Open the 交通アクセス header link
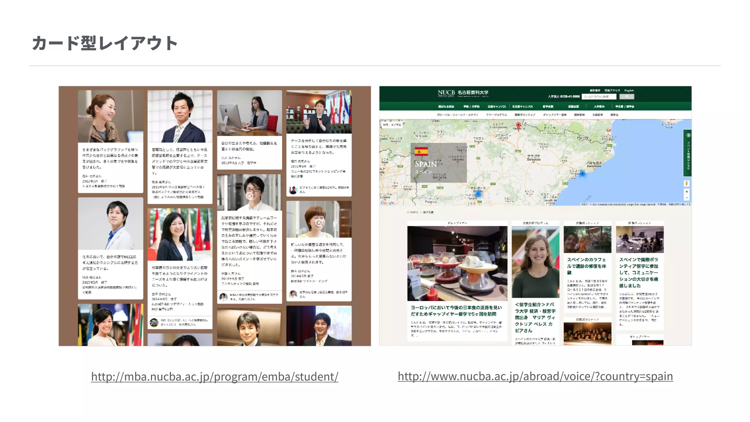This screenshot has height=422, width=750. (612, 90)
